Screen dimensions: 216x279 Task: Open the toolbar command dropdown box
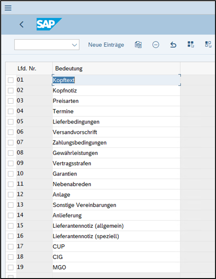tap(47, 44)
